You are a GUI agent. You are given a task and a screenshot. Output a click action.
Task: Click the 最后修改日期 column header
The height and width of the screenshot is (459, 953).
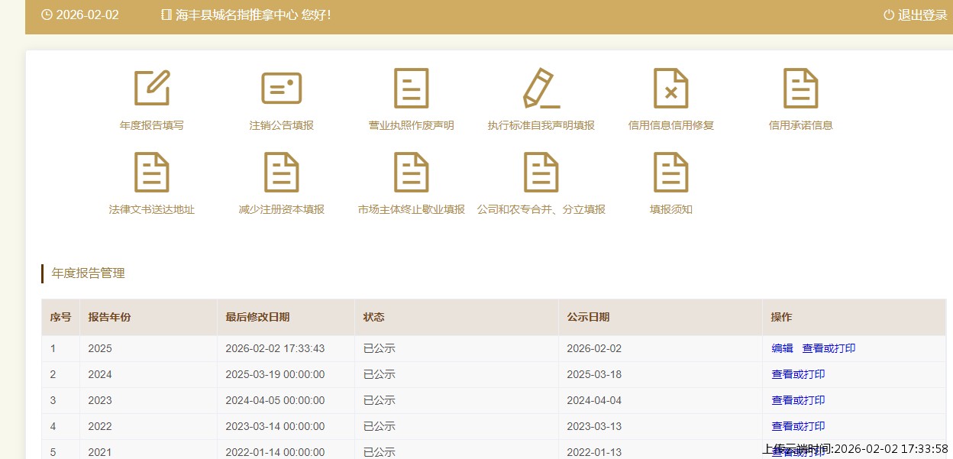click(x=257, y=318)
